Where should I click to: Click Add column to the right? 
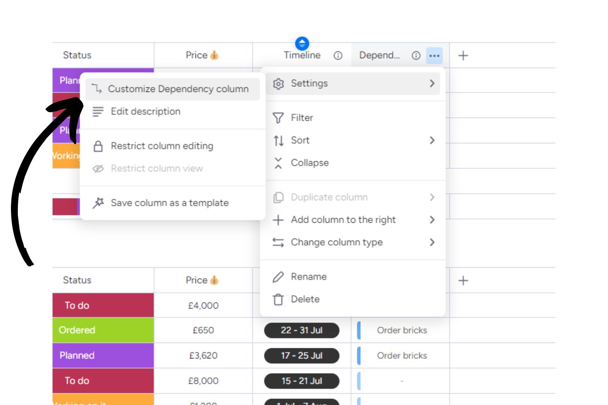[x=343, y=220]
